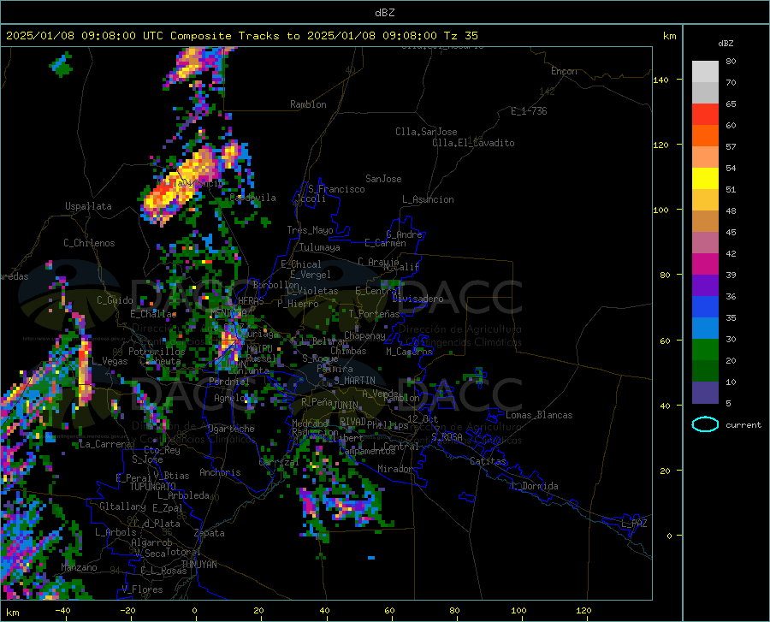
Task: Select the 'E_Challao' label
Action: click(x=153, y=314)
